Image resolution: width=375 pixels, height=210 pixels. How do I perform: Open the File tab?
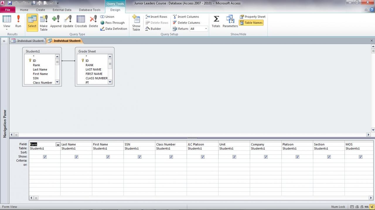pos(8,10)
